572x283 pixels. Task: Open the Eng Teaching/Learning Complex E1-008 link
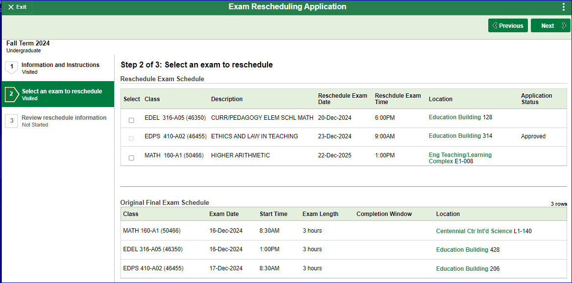pos(460,158)
